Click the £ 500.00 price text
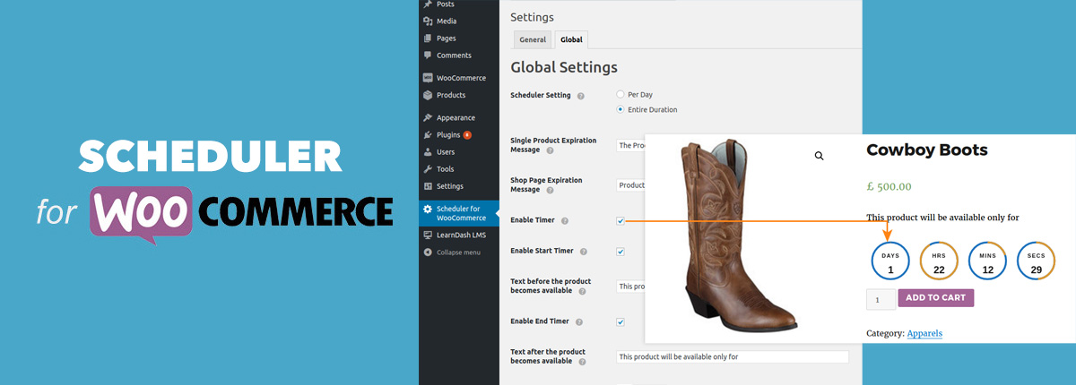Viewport: 1076px width, 385px height. [889, 187]
